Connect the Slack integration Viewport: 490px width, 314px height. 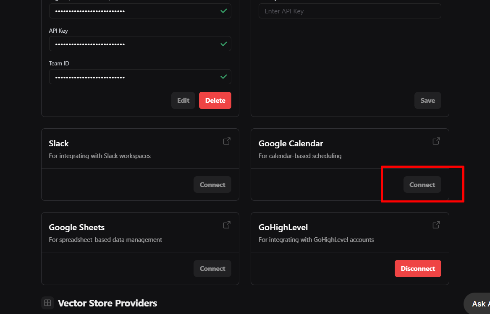click(x=212, y=184)
